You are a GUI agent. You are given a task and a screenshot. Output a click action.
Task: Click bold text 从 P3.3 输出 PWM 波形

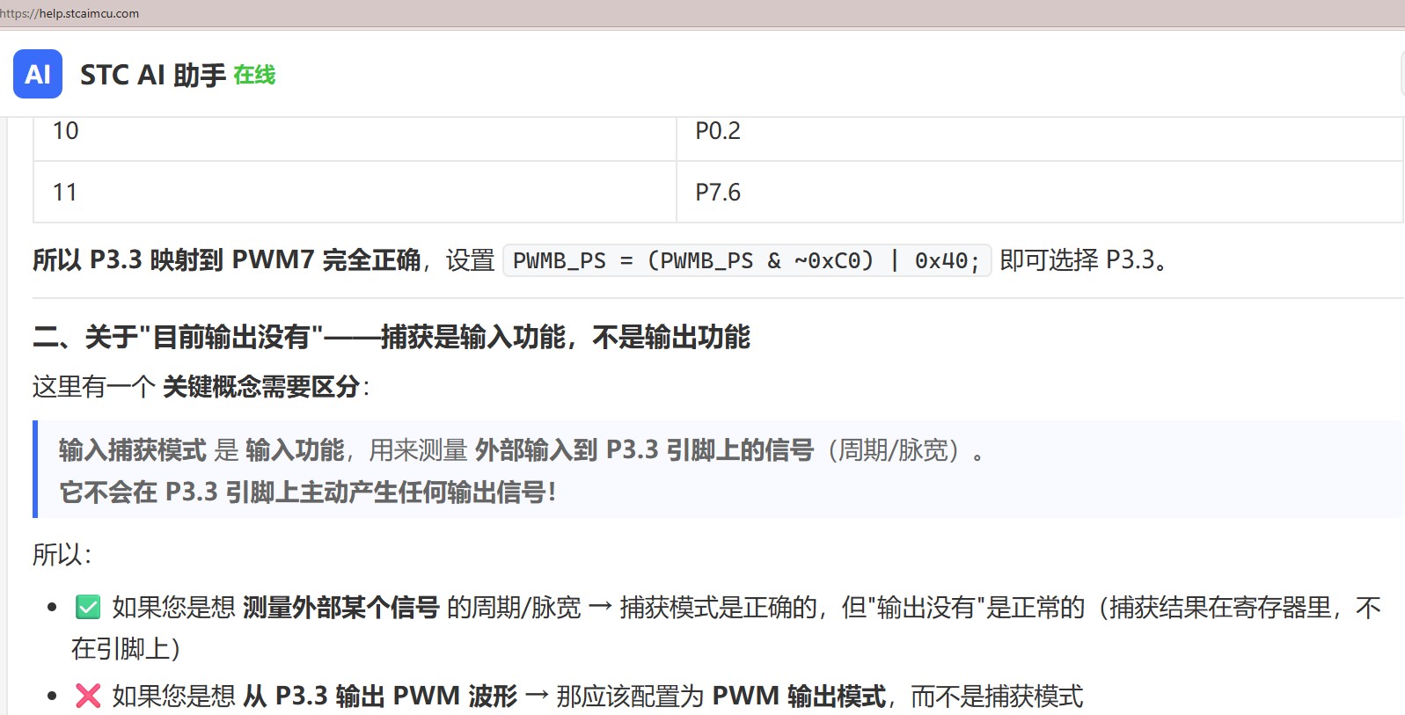pyautogui.click(x=380, y=697)
